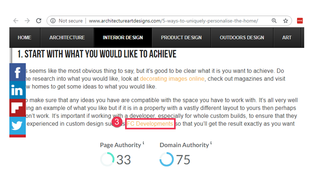Image resolution: width=312 pixels, height=187 pixels.
Task: View site info next to Not secure
Action: [x=53, y=21]
